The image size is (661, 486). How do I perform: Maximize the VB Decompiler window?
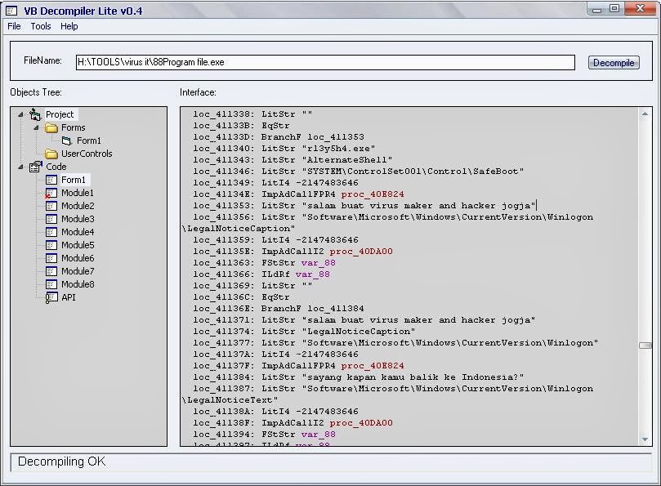614,8
